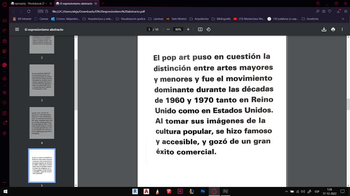Viewport: 350px width, 196px height.
Task: Zoom in with the plus button
Action: 188,29
